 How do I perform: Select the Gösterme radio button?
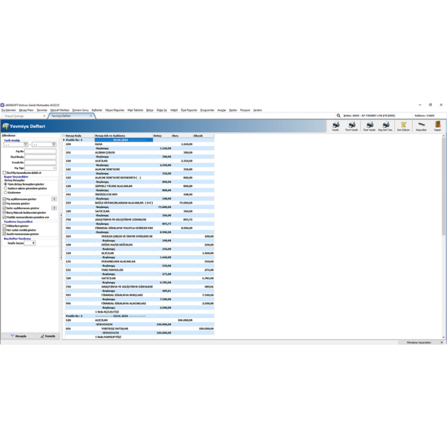[6, 193]
